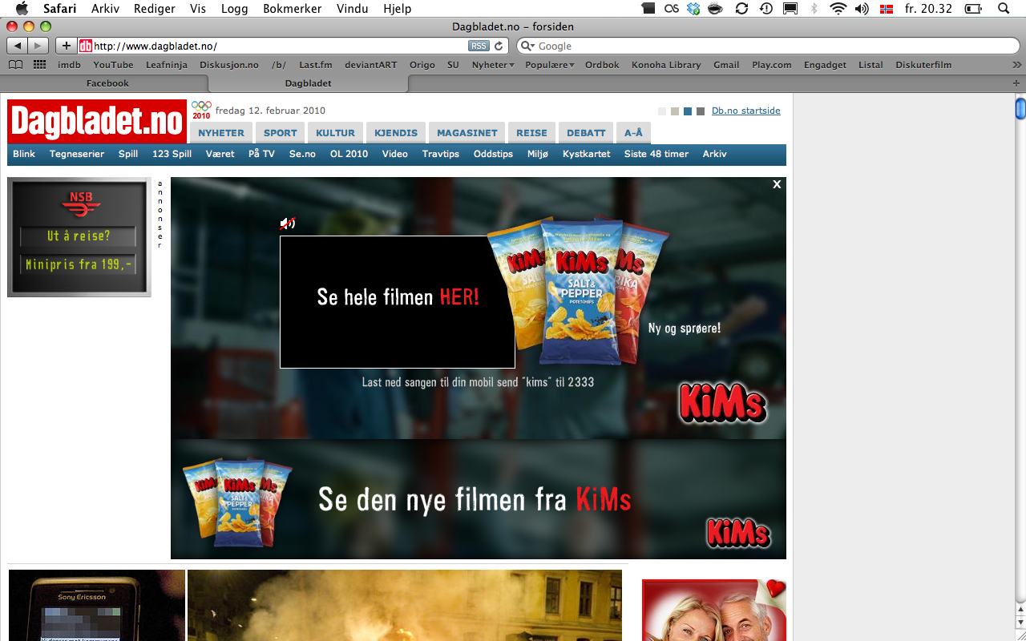Open the Vindu menu
Screen dimensions: 1026x641
pyautogui.click(x=353, y=8)
